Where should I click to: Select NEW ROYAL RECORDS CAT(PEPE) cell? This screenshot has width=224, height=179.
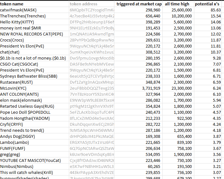pyautogui.click(x=34, y=34)
